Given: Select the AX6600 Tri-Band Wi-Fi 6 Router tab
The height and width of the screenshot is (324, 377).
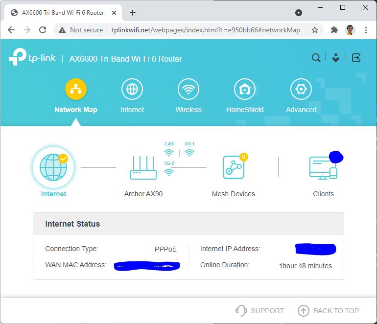Looking at the screenshot, I should coord(63,13).
